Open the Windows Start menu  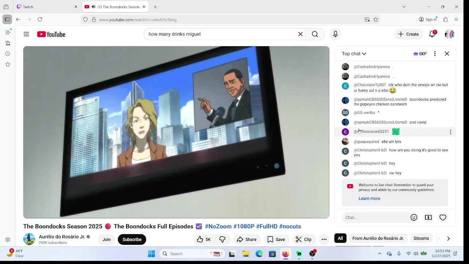click(x=151, y=254)
